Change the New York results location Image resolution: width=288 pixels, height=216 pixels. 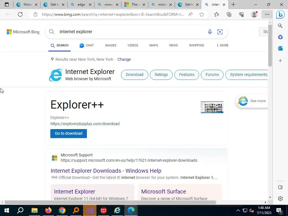point(124,60)
